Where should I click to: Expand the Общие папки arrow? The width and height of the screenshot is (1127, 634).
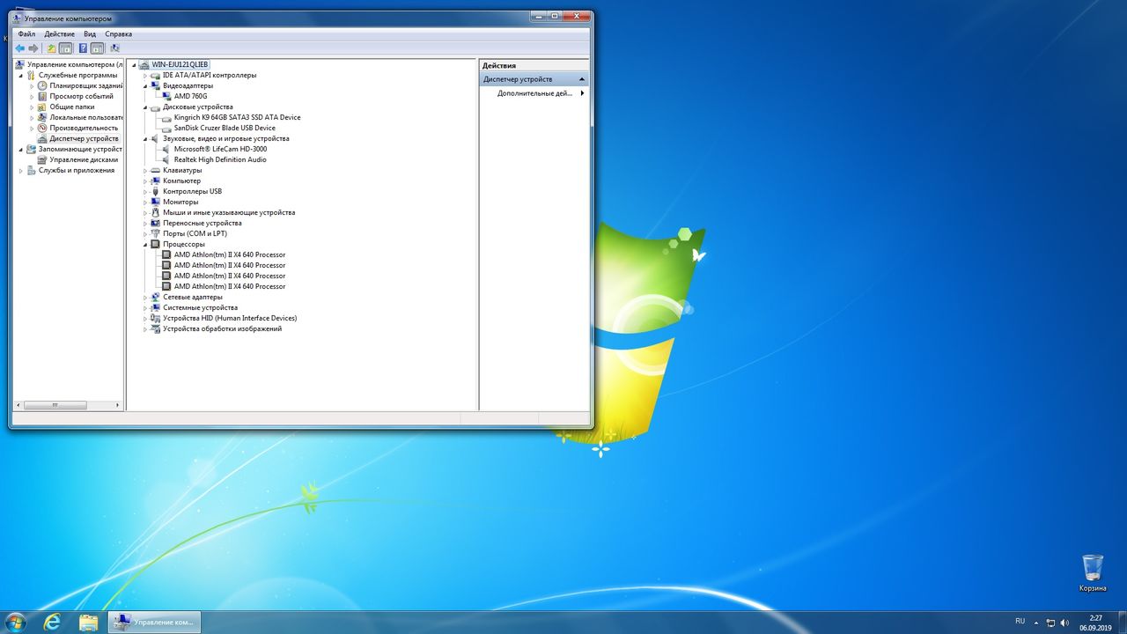pos(32,107)
